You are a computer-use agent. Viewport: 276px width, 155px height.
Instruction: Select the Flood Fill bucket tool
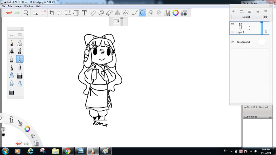76,13
